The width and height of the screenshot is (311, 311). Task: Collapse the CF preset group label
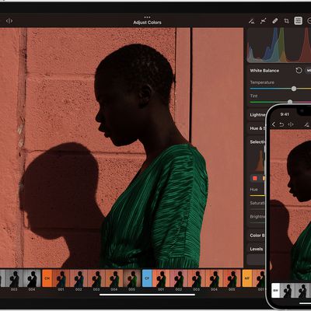point(147,278)
